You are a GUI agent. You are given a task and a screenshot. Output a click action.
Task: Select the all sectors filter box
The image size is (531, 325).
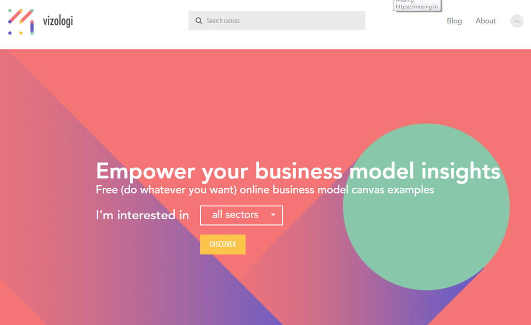[x=241, y=215]
